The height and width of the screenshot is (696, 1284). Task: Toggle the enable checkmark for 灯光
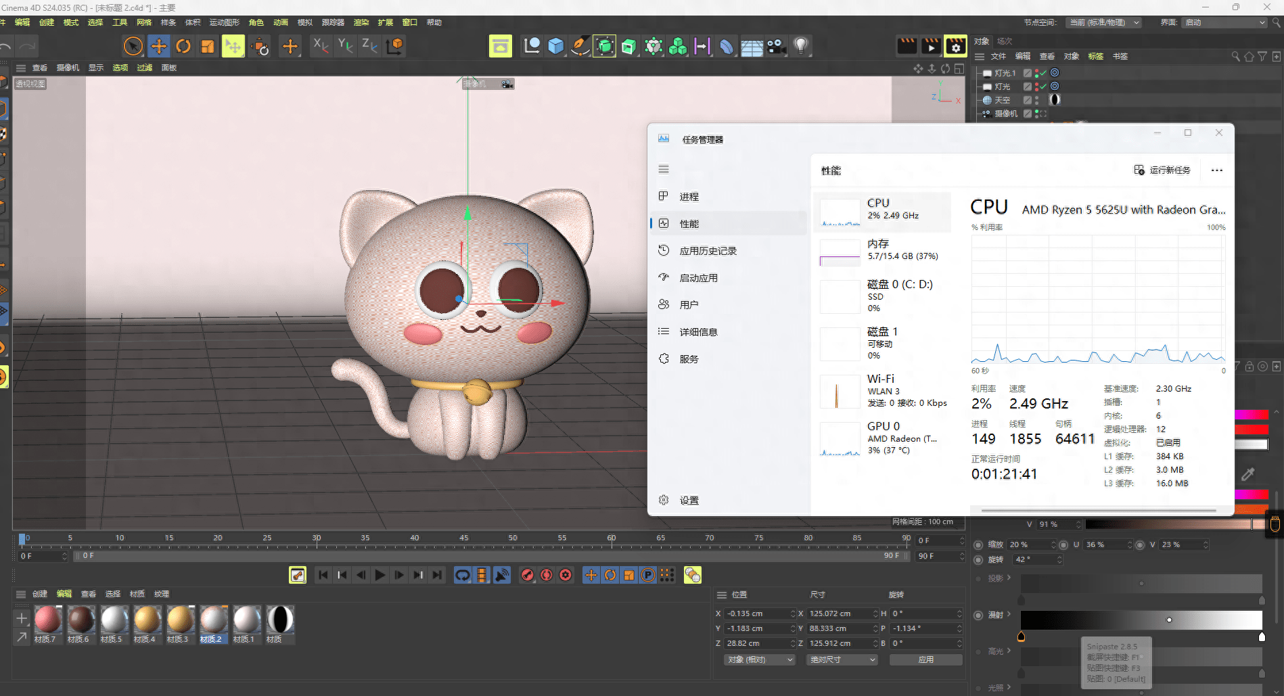1043,87
